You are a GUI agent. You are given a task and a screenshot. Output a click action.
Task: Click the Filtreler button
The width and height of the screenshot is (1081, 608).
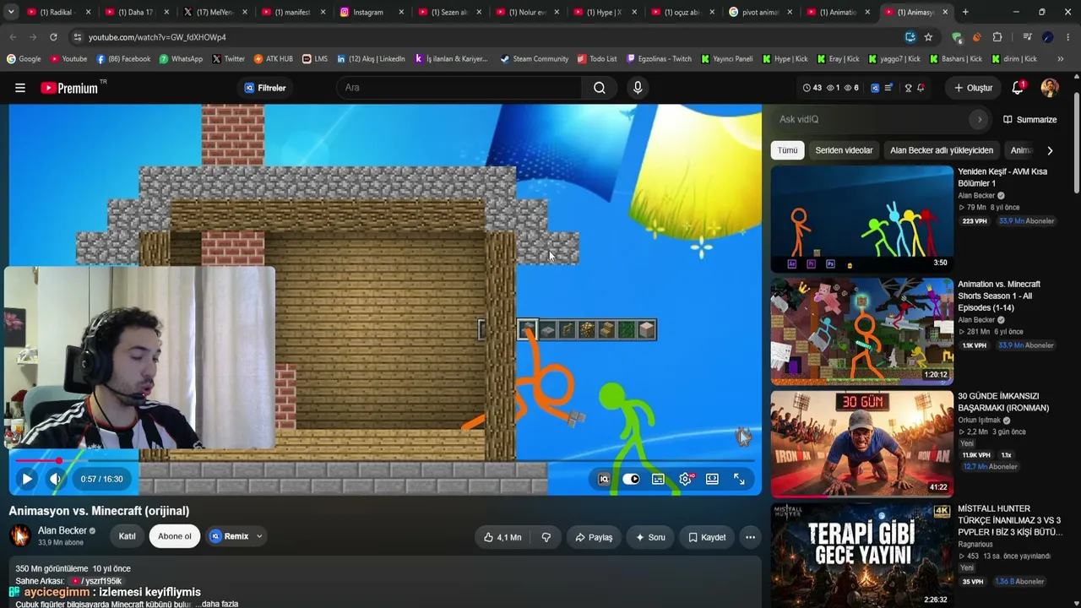click(265, 88)
